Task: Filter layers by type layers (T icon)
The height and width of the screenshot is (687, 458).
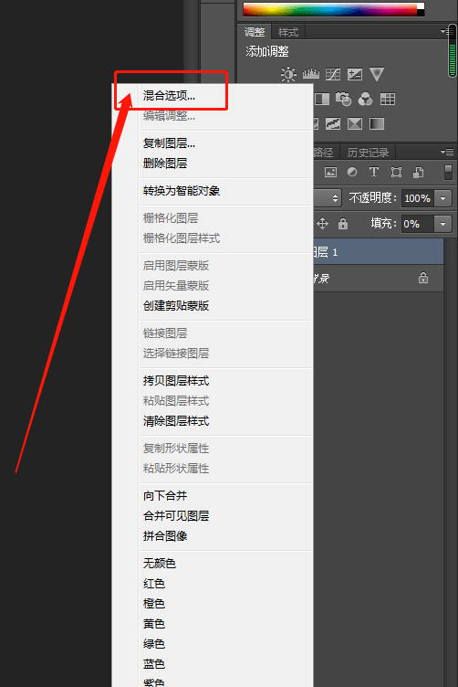Action: 373,172
